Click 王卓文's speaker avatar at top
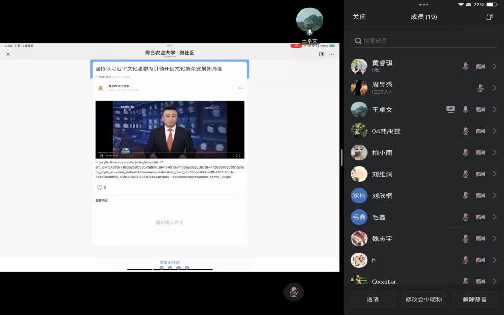The width and height of the screenshot is (504, 315). [x=309, y=21]
